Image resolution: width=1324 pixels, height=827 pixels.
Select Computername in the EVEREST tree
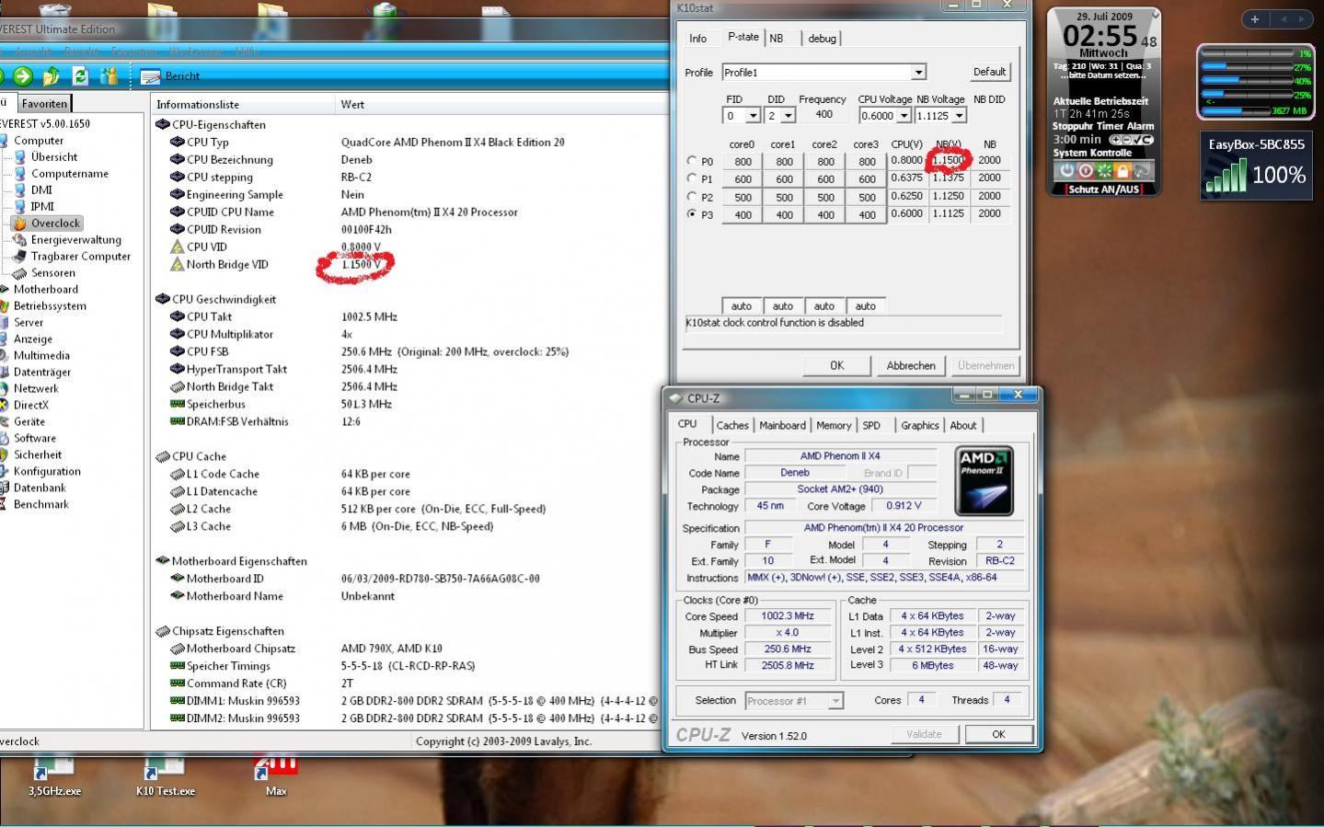(x=70, y=174)
